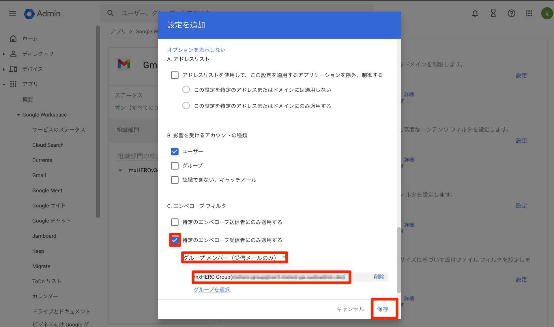This screenshot has width=554, height=327.
Task: Open the hamburger navigation menu
Action: pos(12,13)
